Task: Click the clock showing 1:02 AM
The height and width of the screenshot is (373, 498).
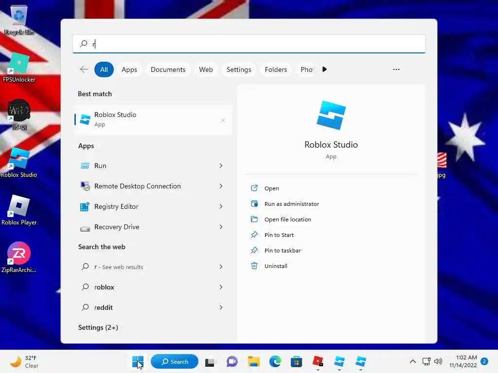Action: tap(463, 361)
